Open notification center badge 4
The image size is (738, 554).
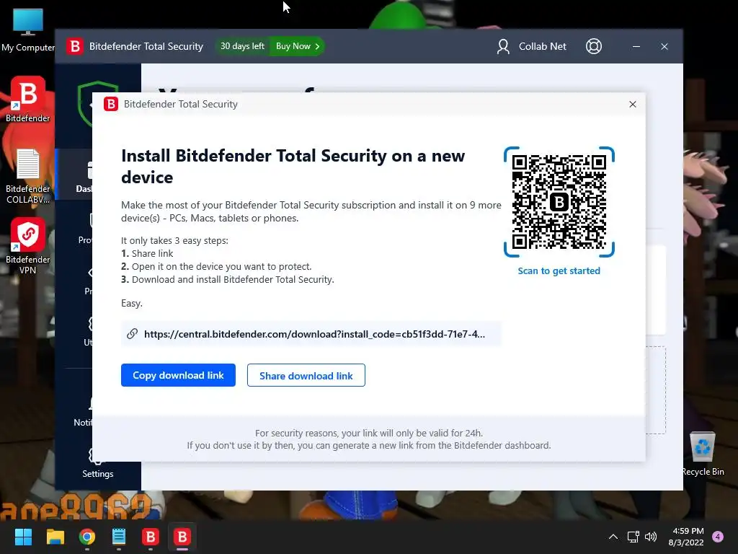[718, 537]
